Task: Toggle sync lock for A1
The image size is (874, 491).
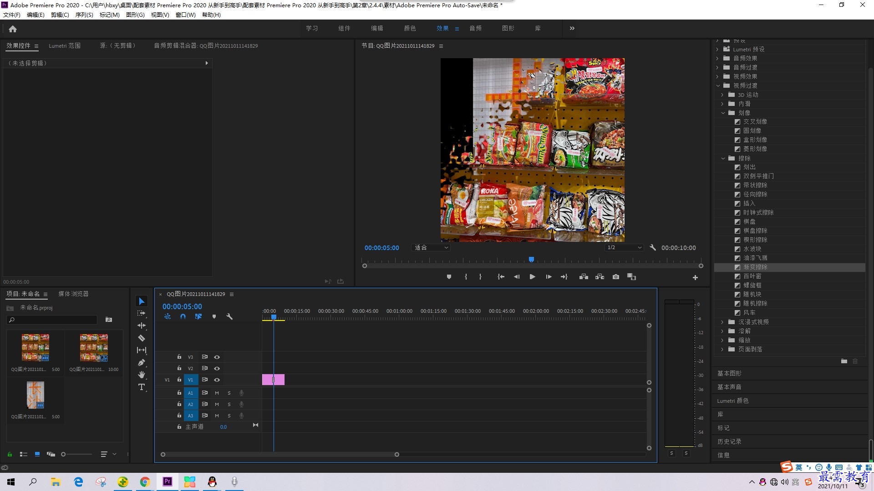Action: (x=205, y=393)
